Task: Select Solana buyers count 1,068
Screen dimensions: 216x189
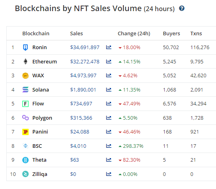Action: click(x=169, y=90)
